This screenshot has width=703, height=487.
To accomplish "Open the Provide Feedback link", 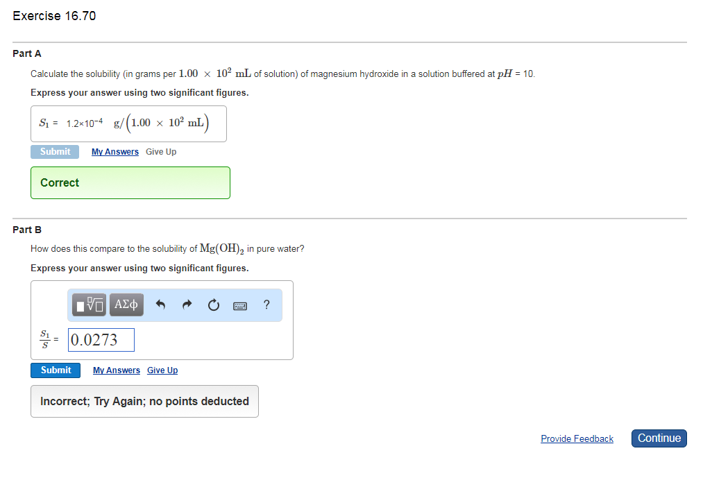I will pyautogui.click(x=577, y=438).
